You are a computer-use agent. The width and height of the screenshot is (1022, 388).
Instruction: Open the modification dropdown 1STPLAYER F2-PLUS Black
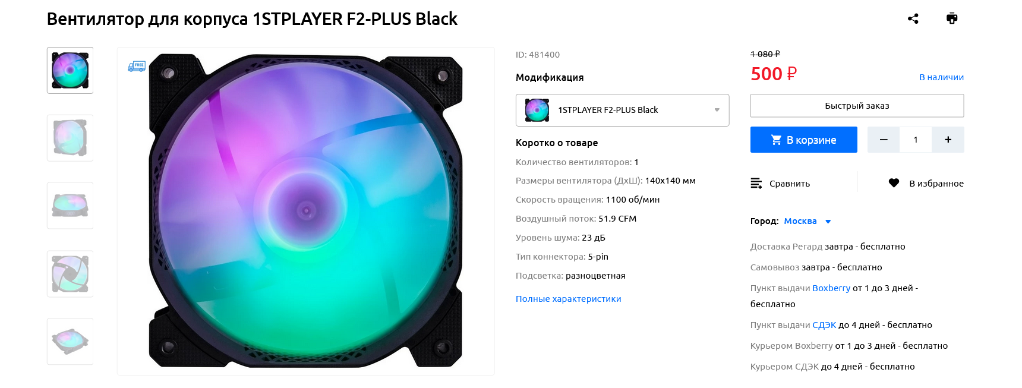(x=622, y=110)
